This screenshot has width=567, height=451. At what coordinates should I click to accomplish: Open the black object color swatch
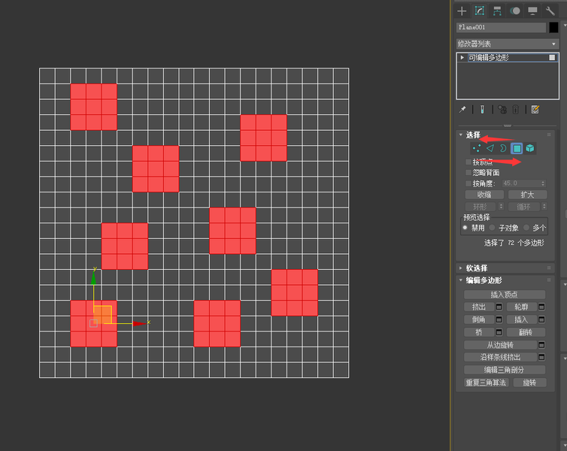(553, 28)
